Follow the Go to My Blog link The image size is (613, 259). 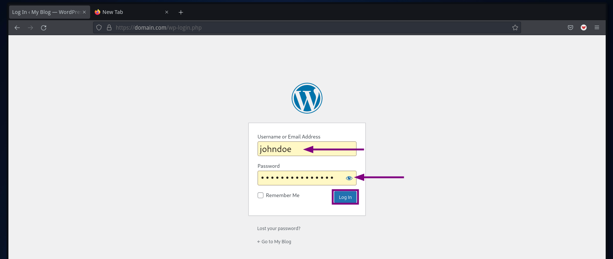[x=274, y=241]
